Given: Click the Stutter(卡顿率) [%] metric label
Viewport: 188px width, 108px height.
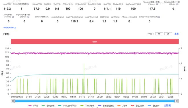Looking at the screenshot, I should (x=42, y=17).
